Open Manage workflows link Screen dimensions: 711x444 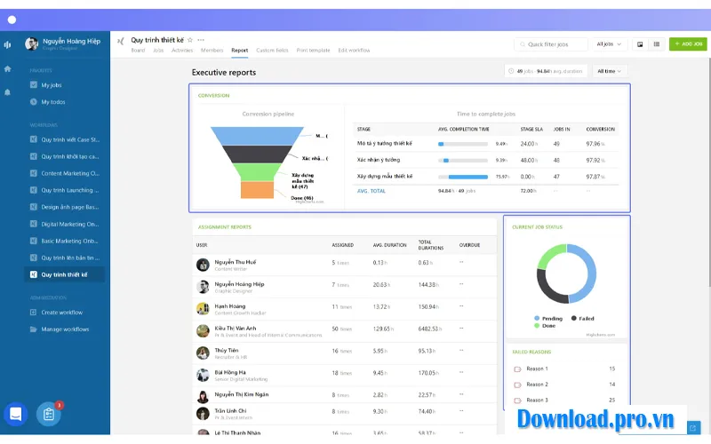pyautogui.click(x=65, y=329)
